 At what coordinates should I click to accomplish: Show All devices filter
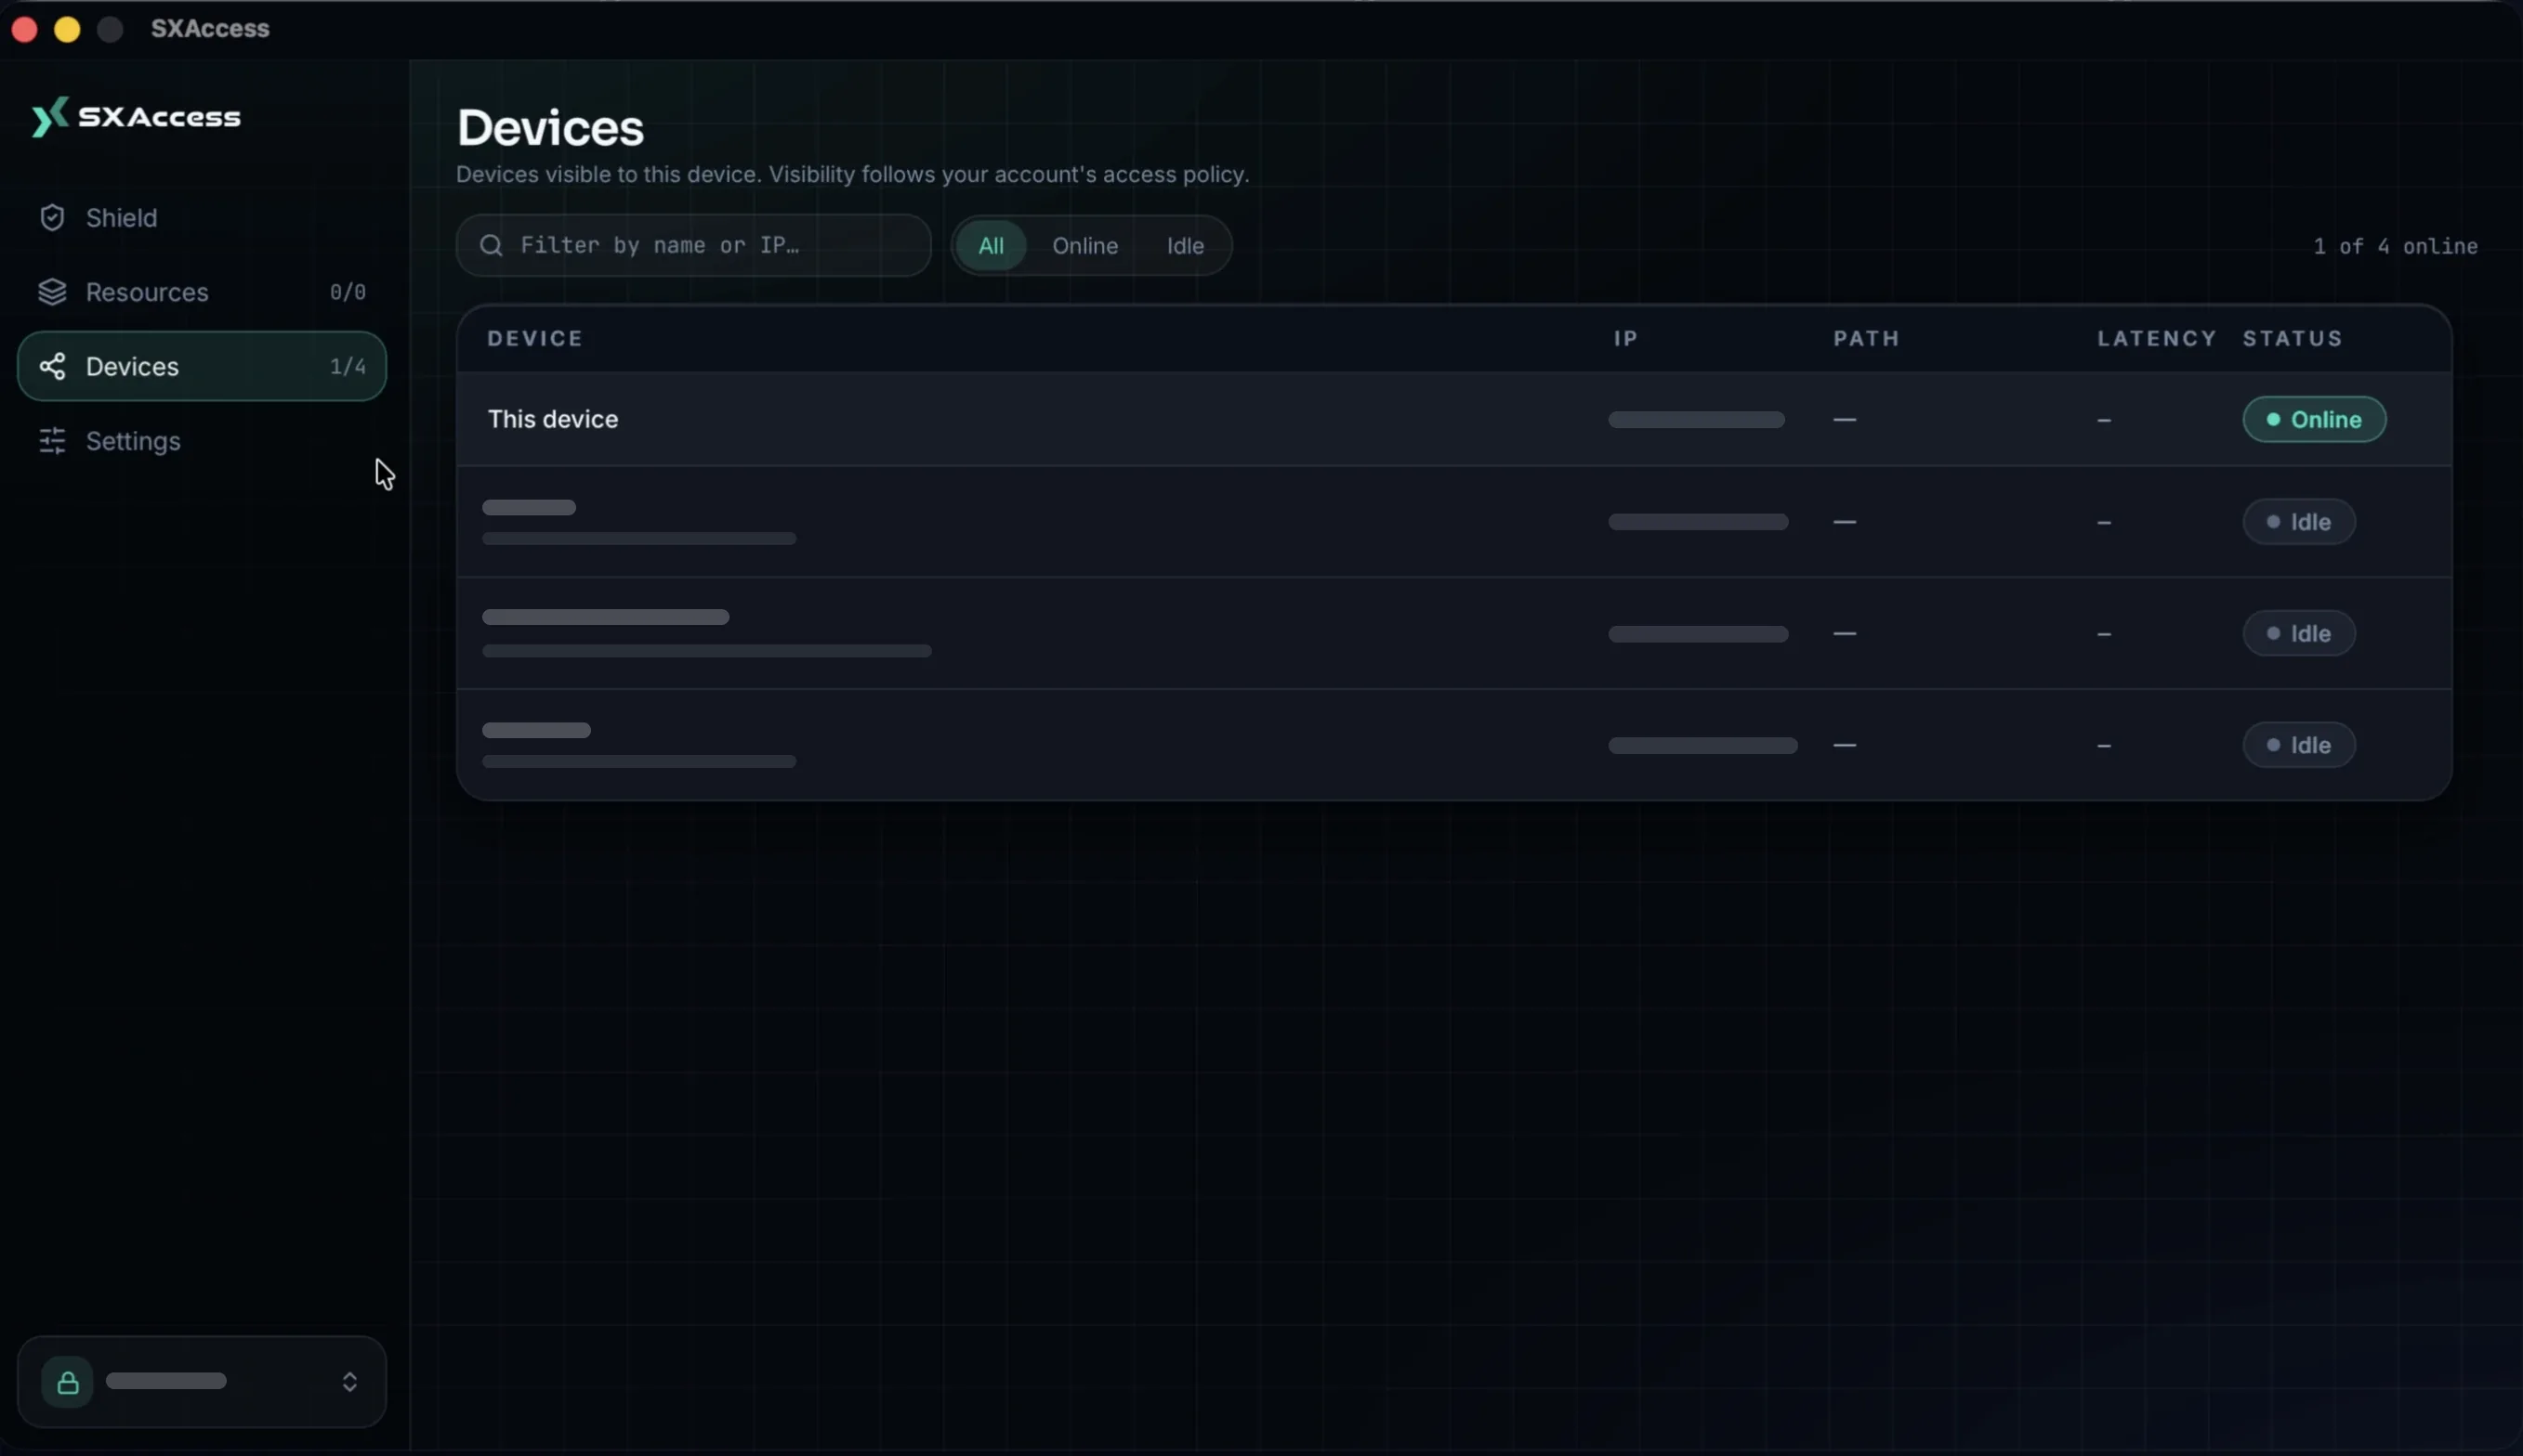[x=991, y=246]
